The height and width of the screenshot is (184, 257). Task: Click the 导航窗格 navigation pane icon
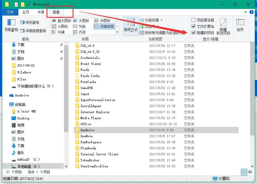click(x=11, y=25)
